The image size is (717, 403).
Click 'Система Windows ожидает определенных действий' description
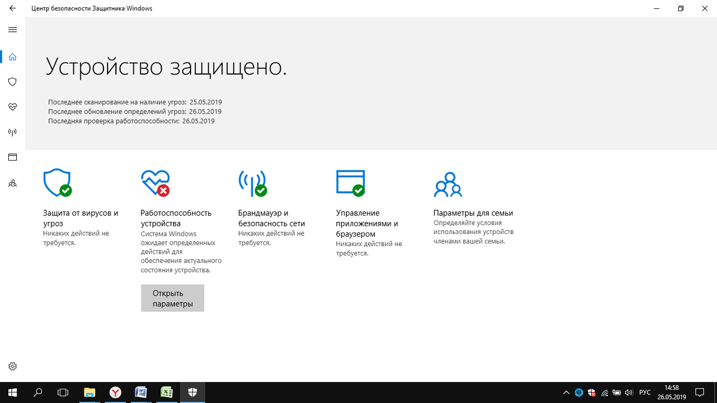pyautogui.click(x=181, y=252)
